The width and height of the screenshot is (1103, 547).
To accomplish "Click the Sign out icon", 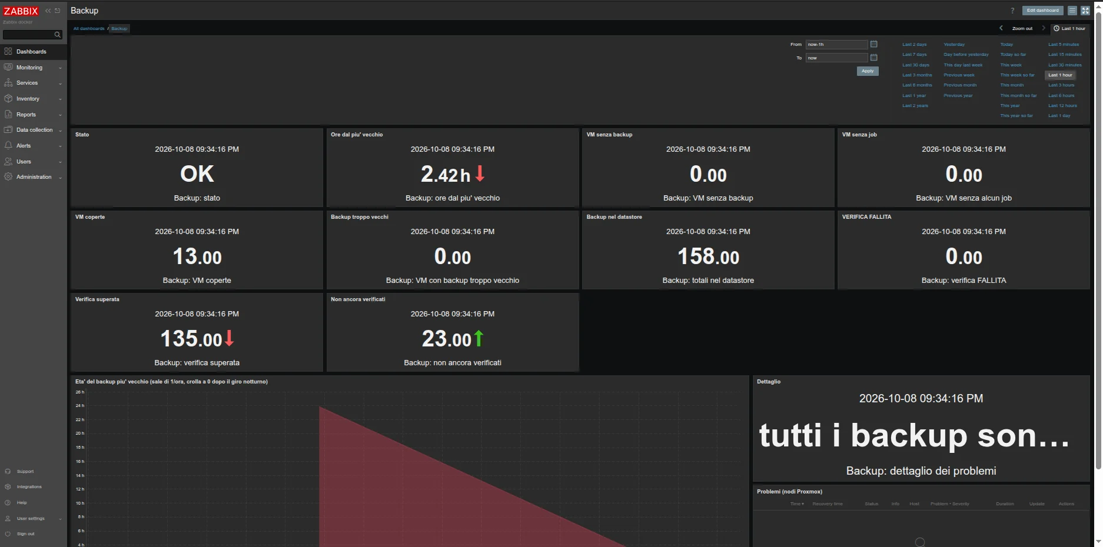I will tap(8, 534).
